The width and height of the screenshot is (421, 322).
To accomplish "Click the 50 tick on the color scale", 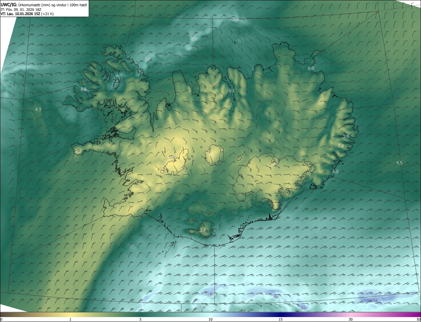I will 418,319.
